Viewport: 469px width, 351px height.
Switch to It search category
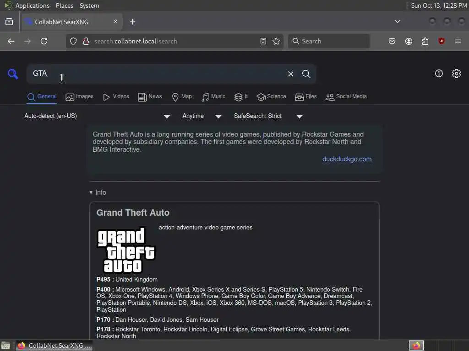coord(241,97)
